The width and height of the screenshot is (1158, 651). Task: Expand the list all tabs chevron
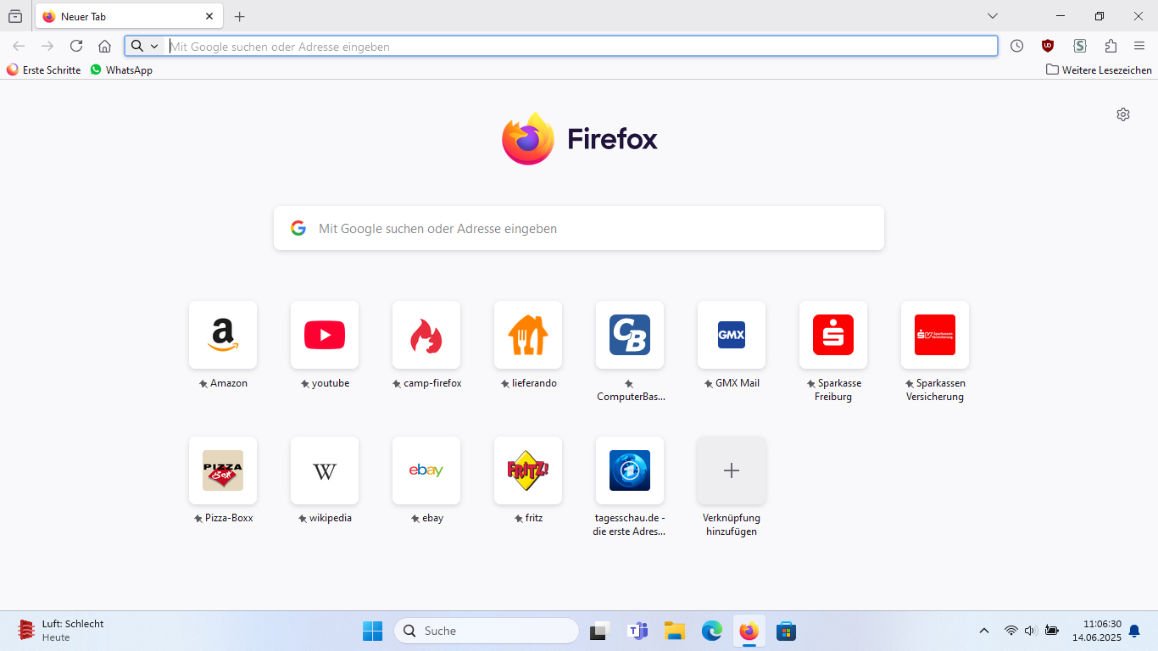(993, 16)
